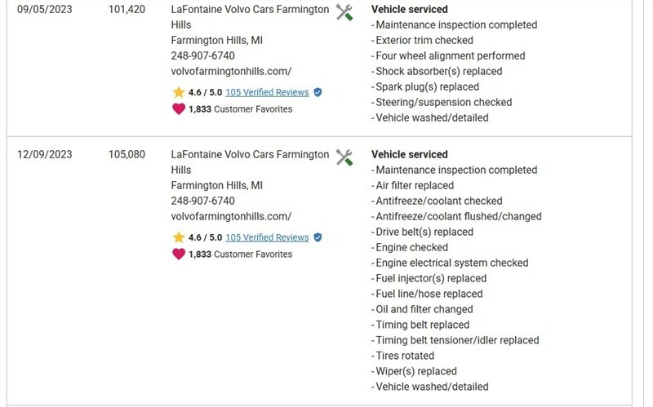Open 105 Verified Reviews link in the 09/05/2023 record
Image resolution: width=653 pixels, height=407 pixels.
coord(267,93)
